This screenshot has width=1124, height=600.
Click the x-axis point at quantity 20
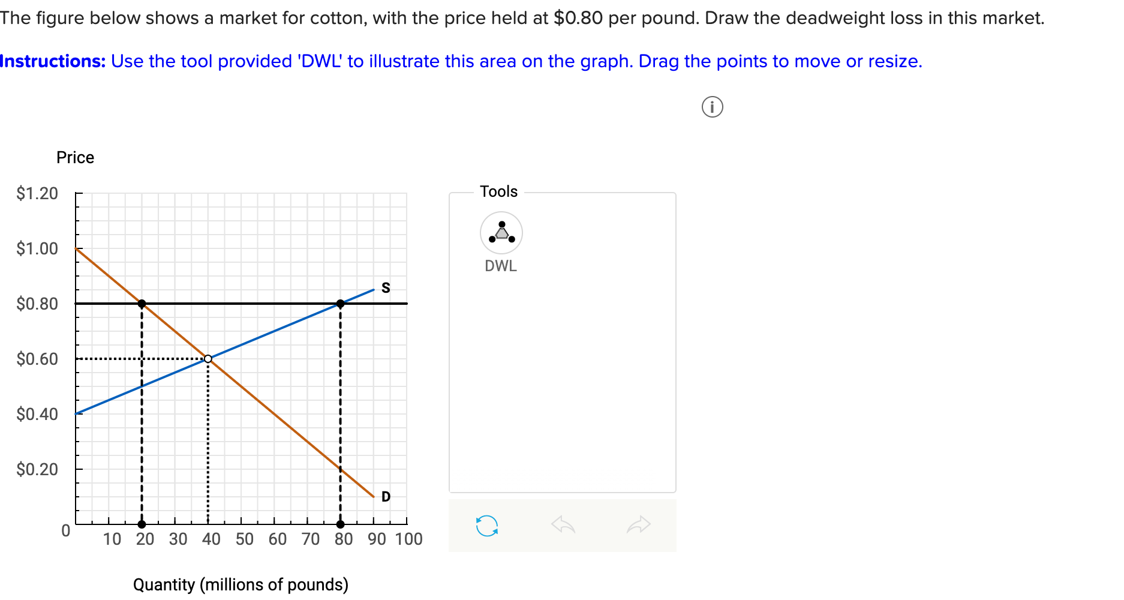coord(142,524)
